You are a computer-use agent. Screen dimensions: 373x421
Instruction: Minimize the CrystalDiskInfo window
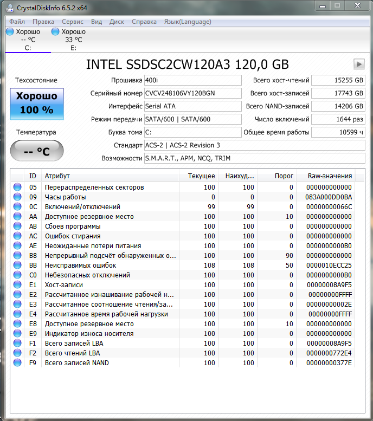pyautogui.click(x=323, y=5)
